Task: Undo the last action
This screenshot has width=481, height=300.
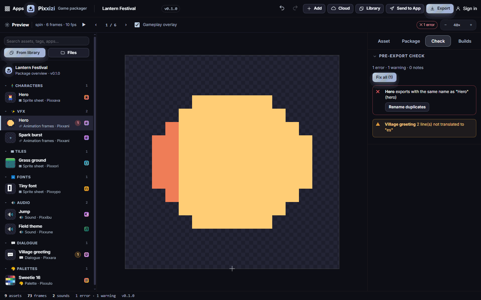Action: (282, 8)
